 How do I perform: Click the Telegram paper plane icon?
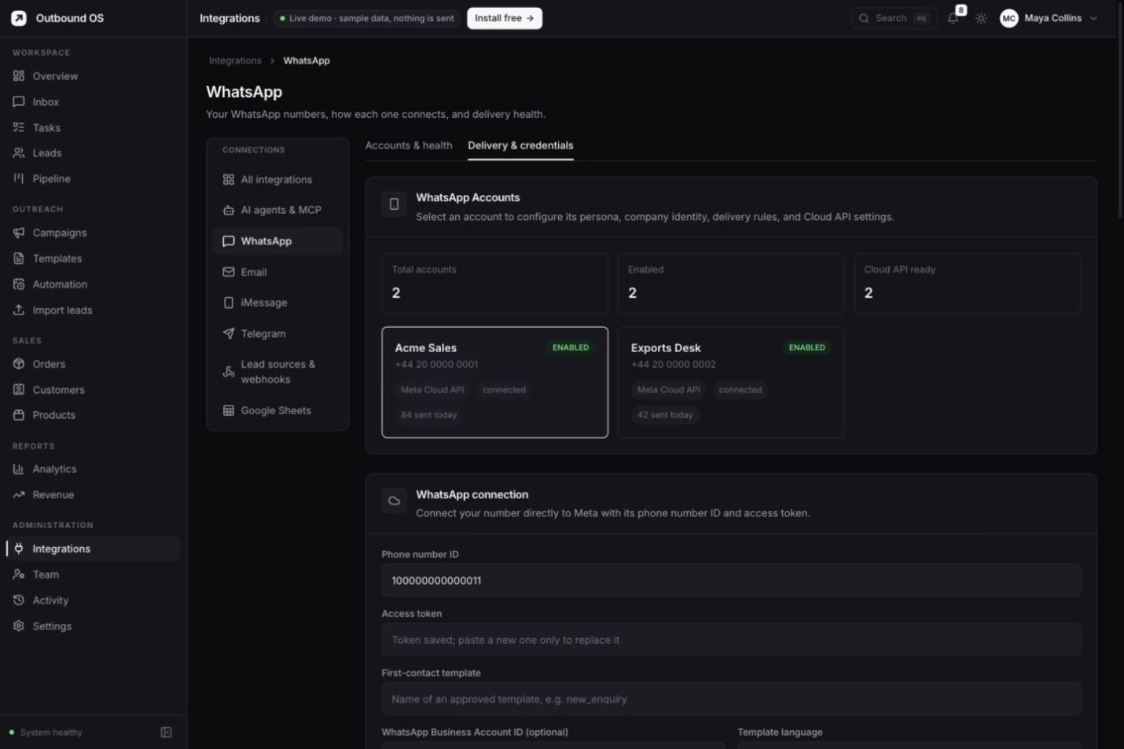point(229,334)
